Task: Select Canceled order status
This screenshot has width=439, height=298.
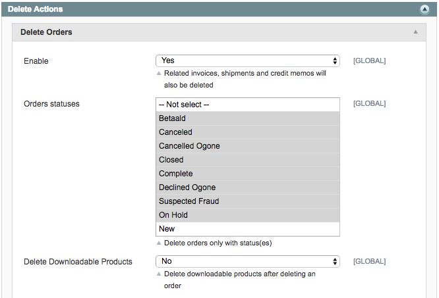Action: pyautogui.click(x=248, y=132)
